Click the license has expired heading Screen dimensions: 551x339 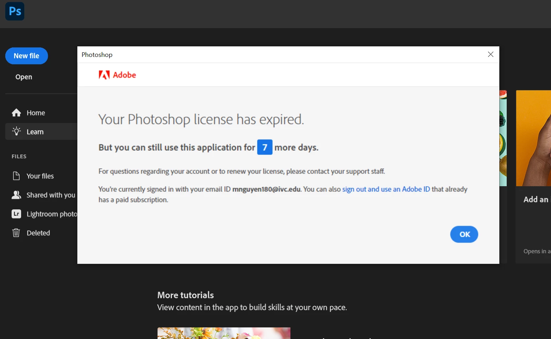point(201,119)
